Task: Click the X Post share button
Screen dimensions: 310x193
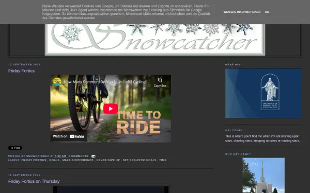Action: point(15,148)
